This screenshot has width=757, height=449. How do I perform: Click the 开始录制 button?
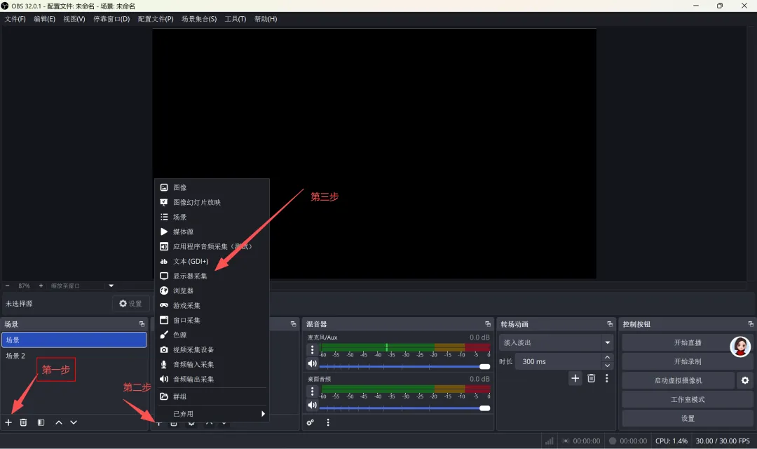coord(688,361)
